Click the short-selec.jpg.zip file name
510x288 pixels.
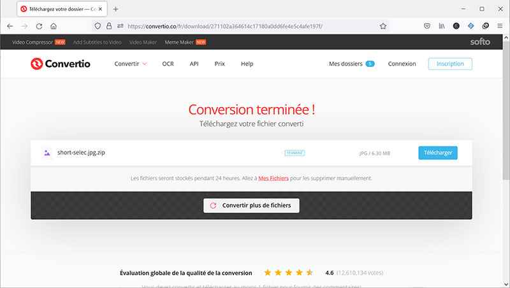click(81, 152)
